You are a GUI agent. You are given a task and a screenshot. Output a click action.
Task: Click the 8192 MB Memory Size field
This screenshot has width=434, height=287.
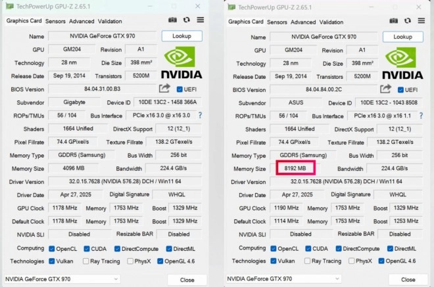coord(295,168)
